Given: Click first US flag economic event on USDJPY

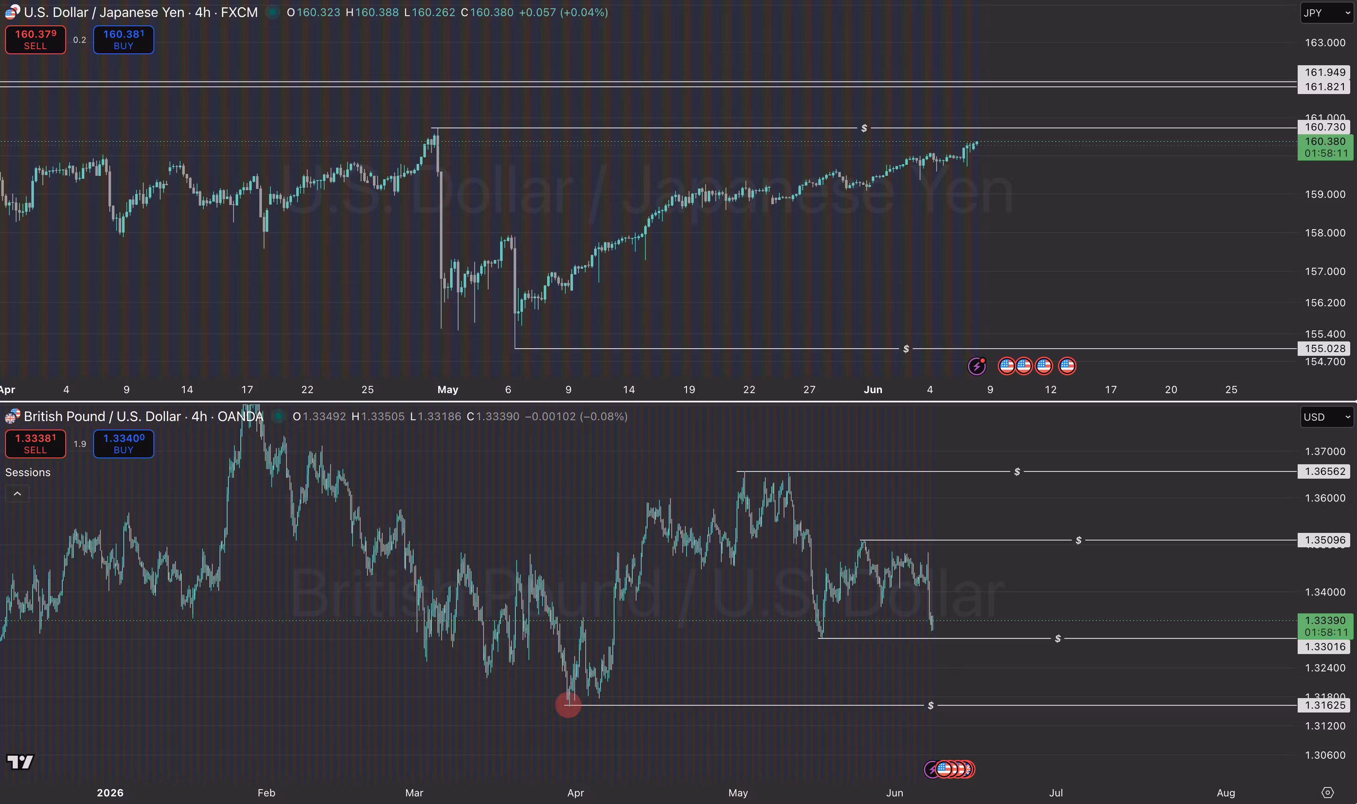Looking at the screenshot, I should 1007,366.
